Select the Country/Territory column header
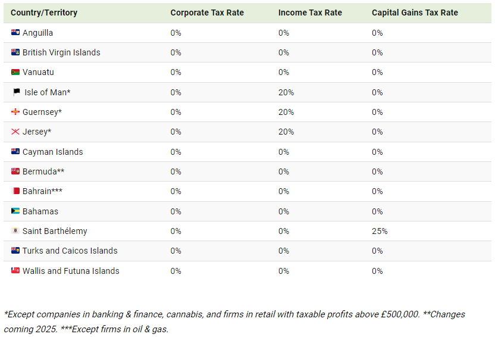495x337 pixels. tap(44, 13)
